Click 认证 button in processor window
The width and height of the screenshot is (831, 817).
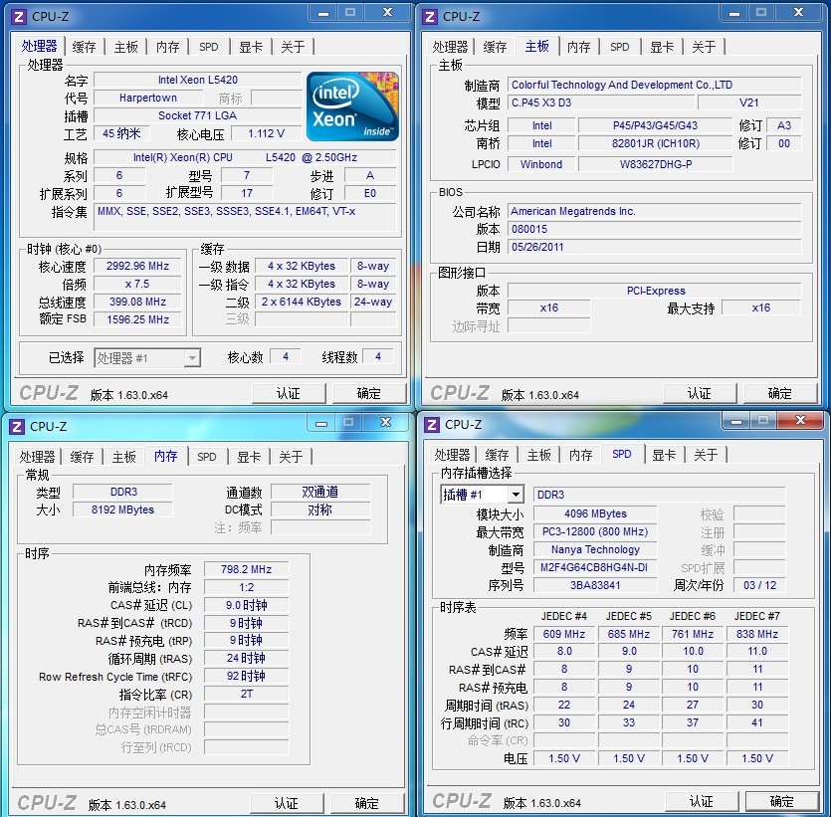(x=289, y=394)
